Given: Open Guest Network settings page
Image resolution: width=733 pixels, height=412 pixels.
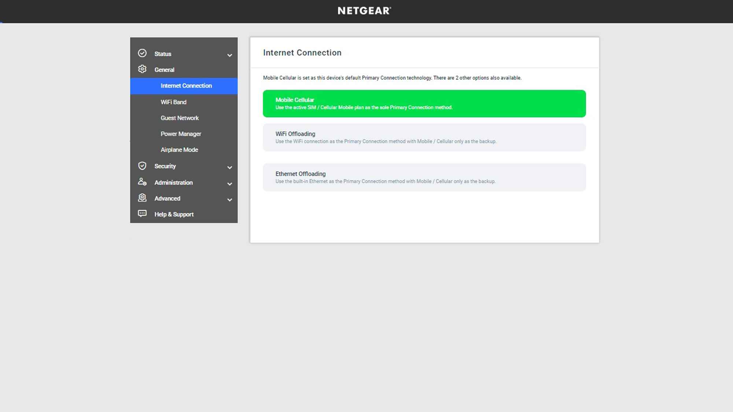Looking at the screenshot, I should pos(180,118).
